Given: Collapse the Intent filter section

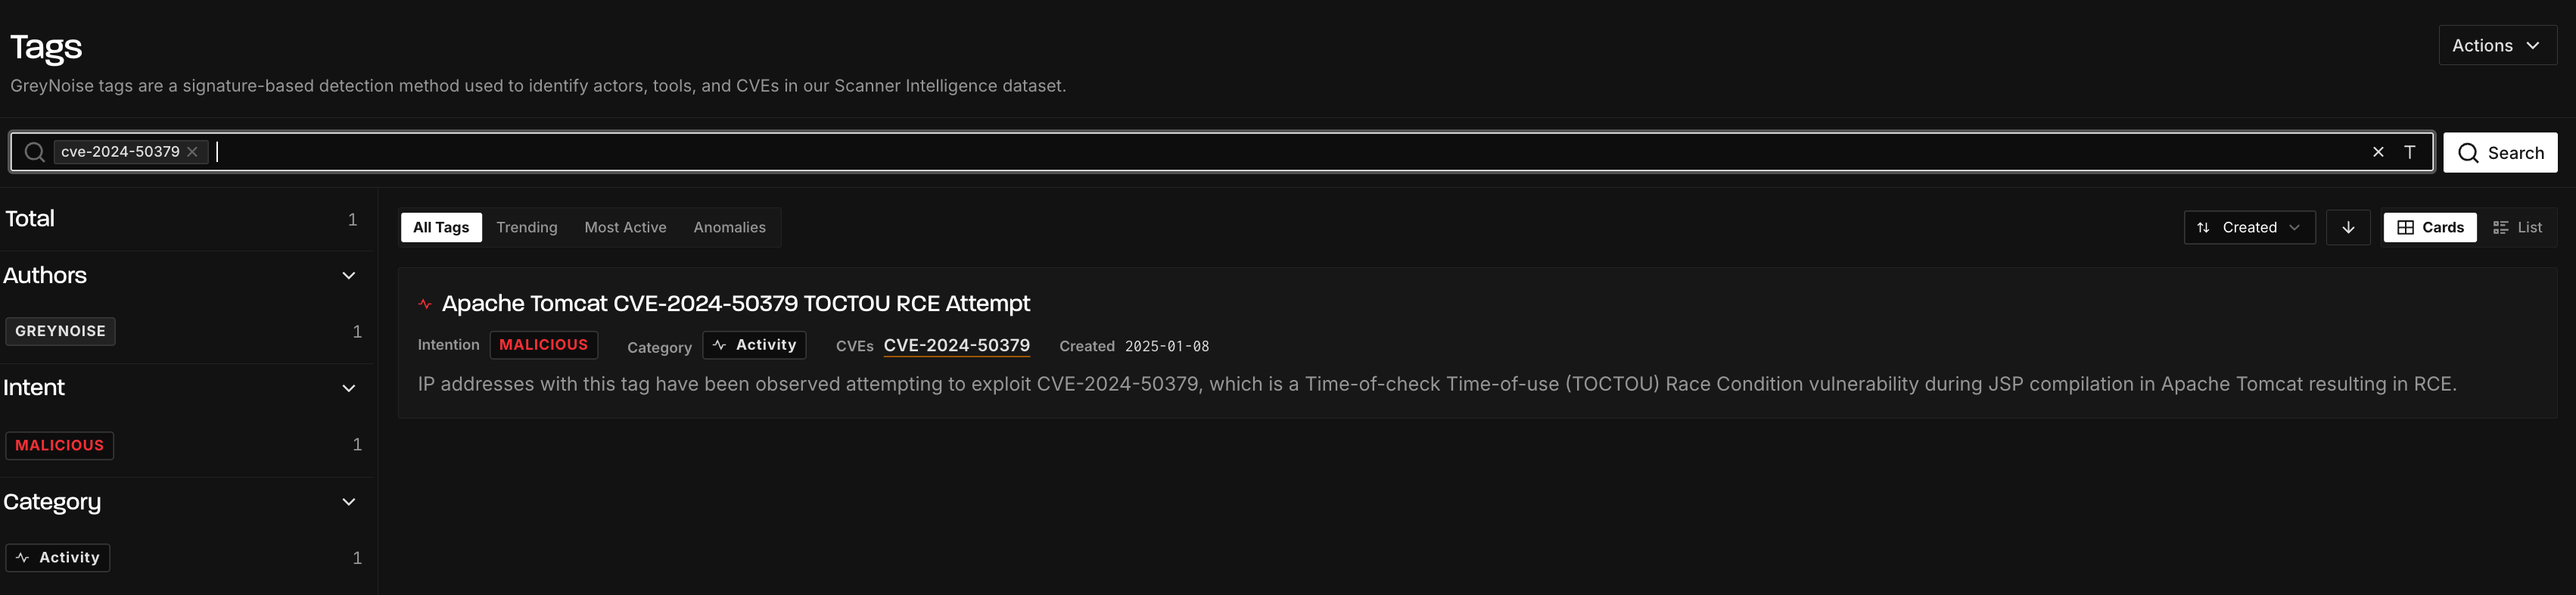Looking at the screenshot, I should coord(349,388).
